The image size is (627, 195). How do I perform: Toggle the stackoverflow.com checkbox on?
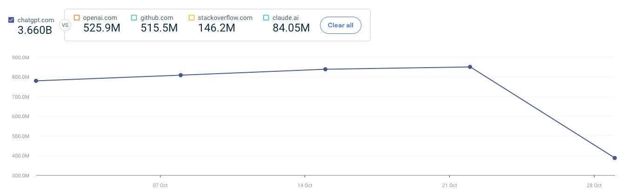pyautogui.click(x=192, y=18)
